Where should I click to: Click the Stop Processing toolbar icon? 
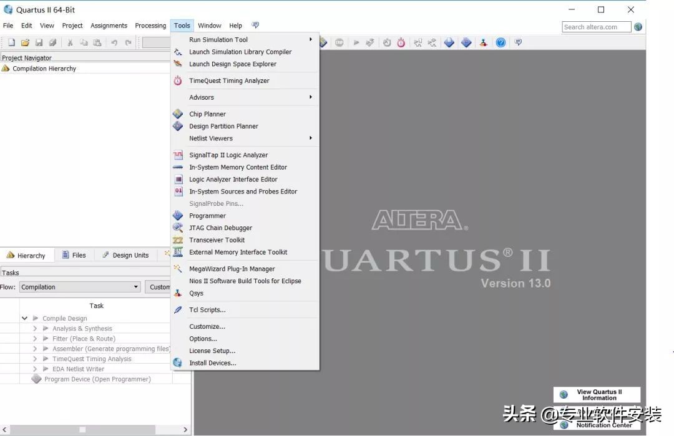click(339, 42)
